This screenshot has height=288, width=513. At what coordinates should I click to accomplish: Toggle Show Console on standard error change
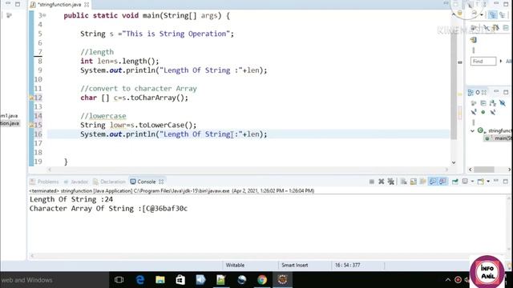[x=442, y=182]
